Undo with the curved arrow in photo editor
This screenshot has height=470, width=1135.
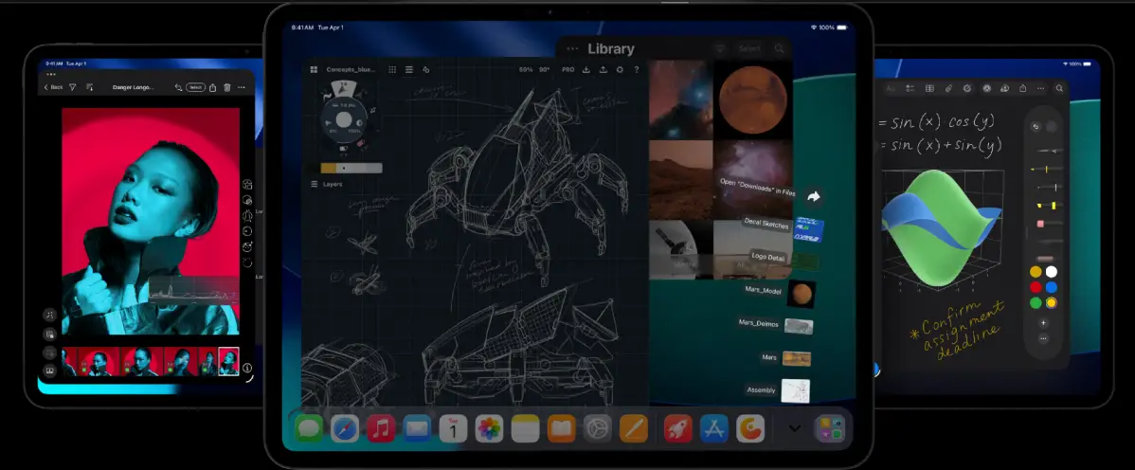click(178, 87)
